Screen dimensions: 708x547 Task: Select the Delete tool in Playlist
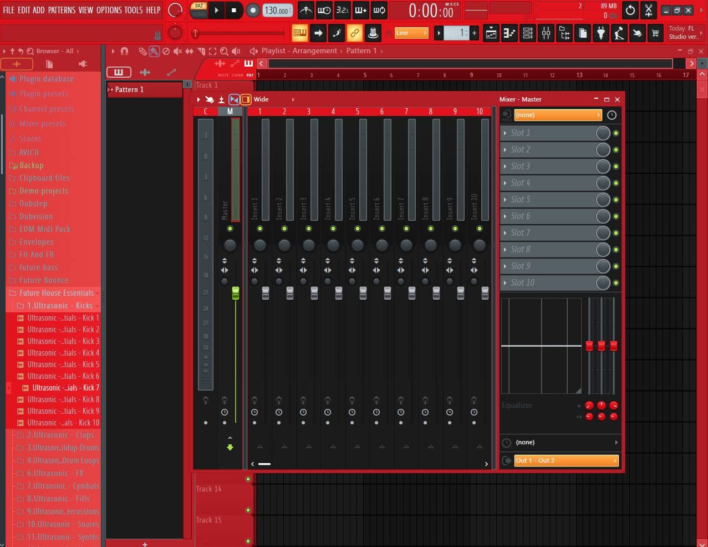(166, 51)
